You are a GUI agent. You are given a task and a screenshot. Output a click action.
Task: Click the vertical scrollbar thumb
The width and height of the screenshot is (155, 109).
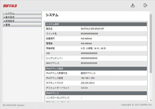151,43
